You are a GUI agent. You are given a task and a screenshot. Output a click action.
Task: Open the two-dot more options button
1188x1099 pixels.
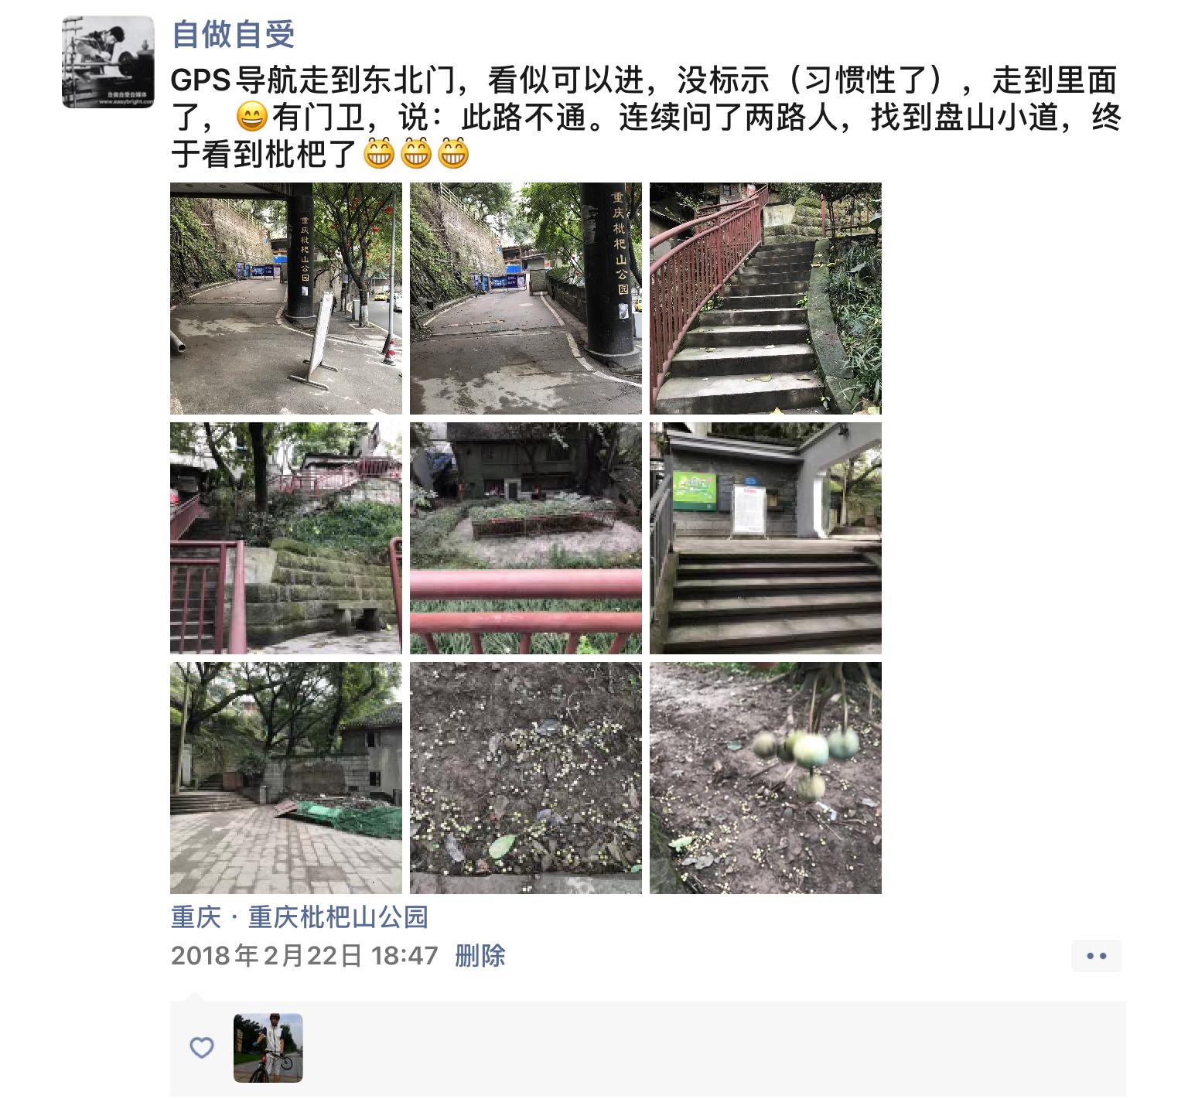click(1097, 956)
